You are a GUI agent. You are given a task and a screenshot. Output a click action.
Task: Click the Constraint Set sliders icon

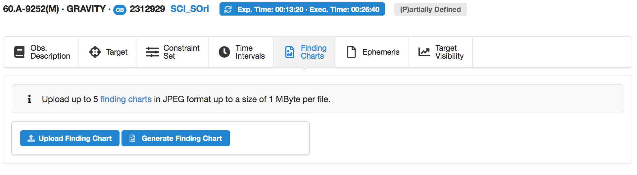(152, 52)
